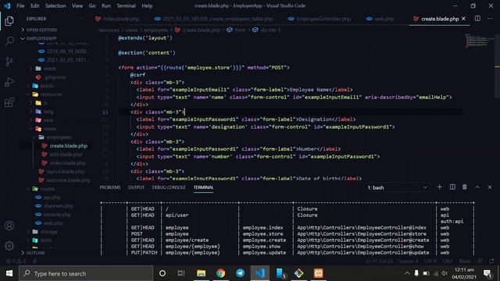Collapse the EMPLOYEEAPP folder section
Viewport: 500px width, 281px height.
pos(41,38)
